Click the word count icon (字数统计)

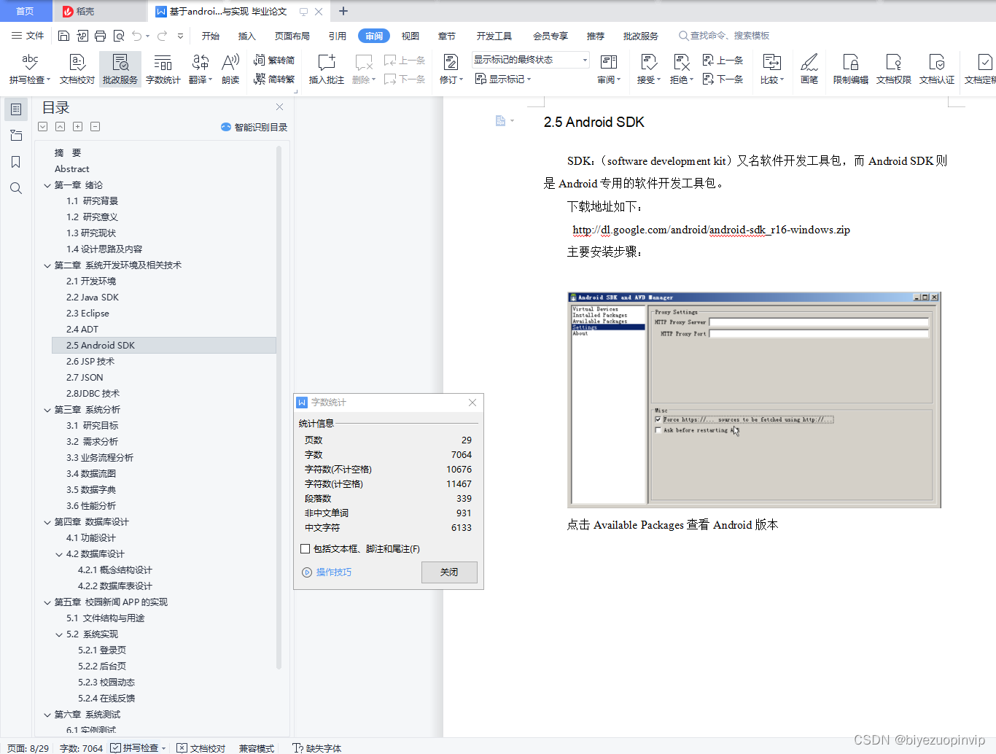coord(163,69)
